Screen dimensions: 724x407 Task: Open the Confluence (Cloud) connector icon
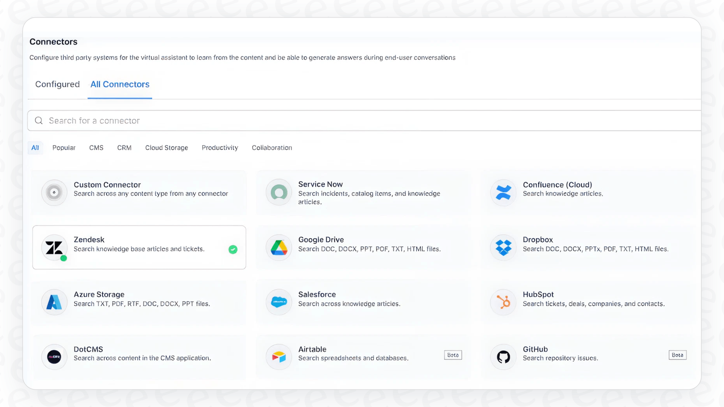click(503, 193)
